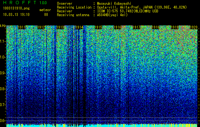Click the 0.9 frequency axis label
200x127 pixels.
pos(3,73)
